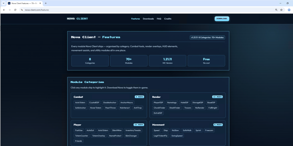The width and height of the screenshot is (293, 146).
Task: Toggle the AutoTotem chip under Player
Action: click(x=103, y=130)
